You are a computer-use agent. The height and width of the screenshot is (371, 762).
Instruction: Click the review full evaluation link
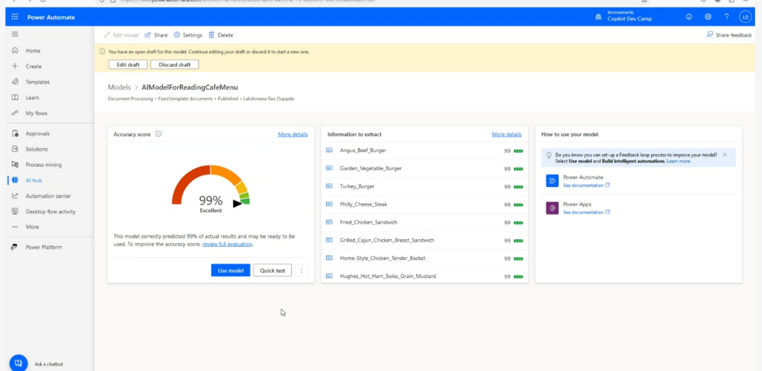point(228,244)
